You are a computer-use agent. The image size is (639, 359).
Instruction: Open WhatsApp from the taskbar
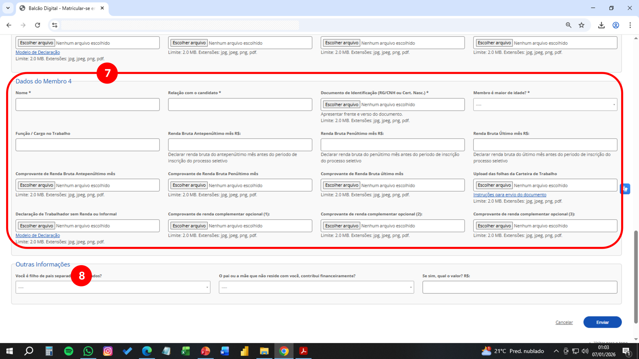(88, 351)
